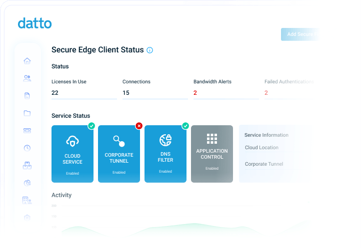Click red error badge on Corporate Tunnel card
This screenshot has height=248, width=361.
click(x=139, y=126)
